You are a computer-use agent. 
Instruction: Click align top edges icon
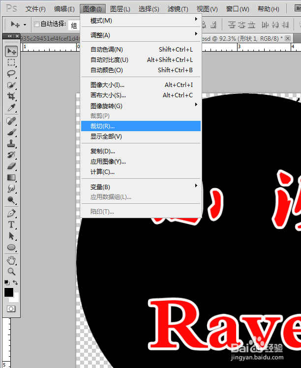pyautogui.click(x=232, y=25)
